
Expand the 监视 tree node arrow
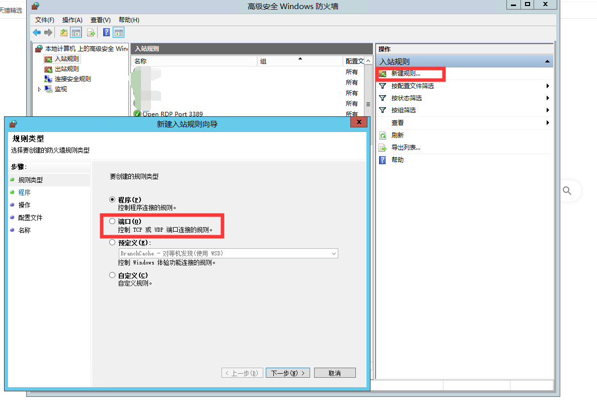(x=39, y=89)
